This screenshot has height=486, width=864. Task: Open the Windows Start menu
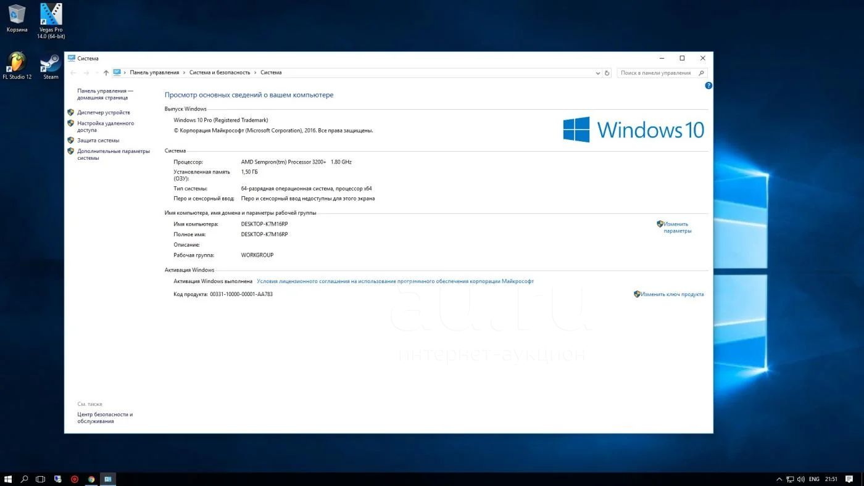tap(8, 479)
